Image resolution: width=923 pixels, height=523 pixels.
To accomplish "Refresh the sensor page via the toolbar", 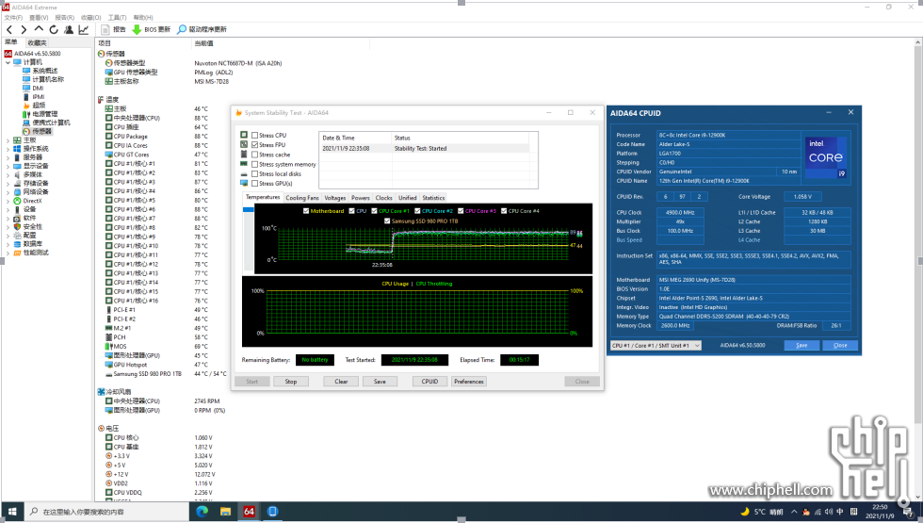I will 54,29.
